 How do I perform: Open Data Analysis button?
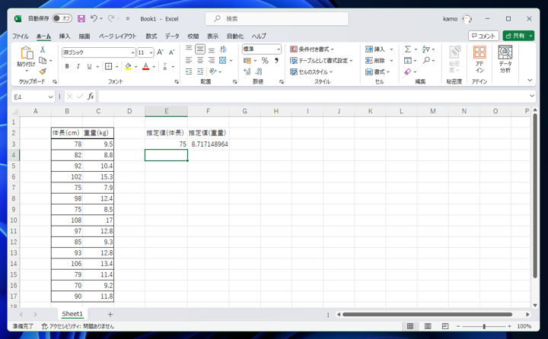click(x=505, y=60)
